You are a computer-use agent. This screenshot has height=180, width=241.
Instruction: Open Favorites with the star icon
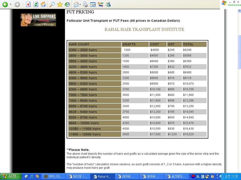pos(60,4)
